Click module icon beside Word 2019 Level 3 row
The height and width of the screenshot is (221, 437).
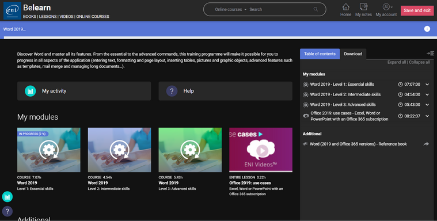pos(306,105)
